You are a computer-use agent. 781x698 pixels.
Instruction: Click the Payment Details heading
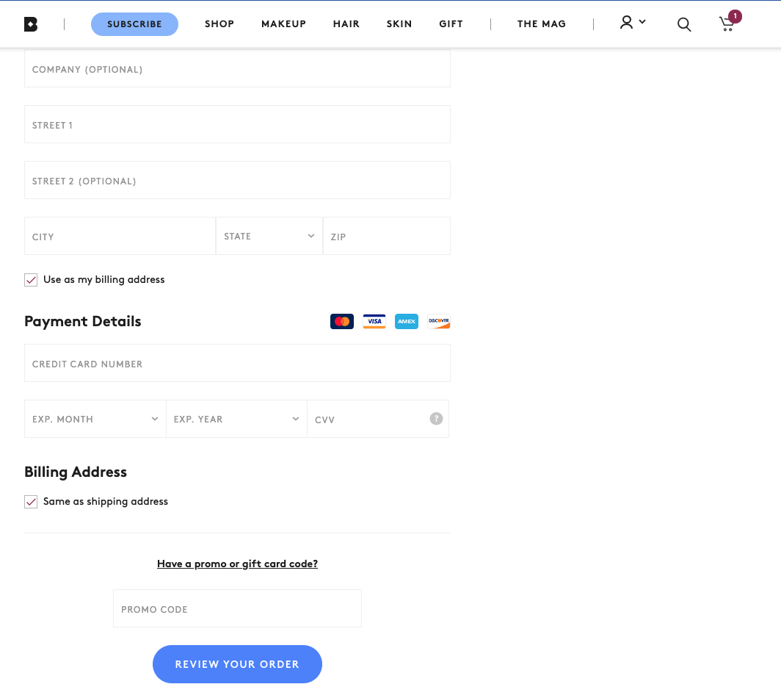click(x=83, y=322)
